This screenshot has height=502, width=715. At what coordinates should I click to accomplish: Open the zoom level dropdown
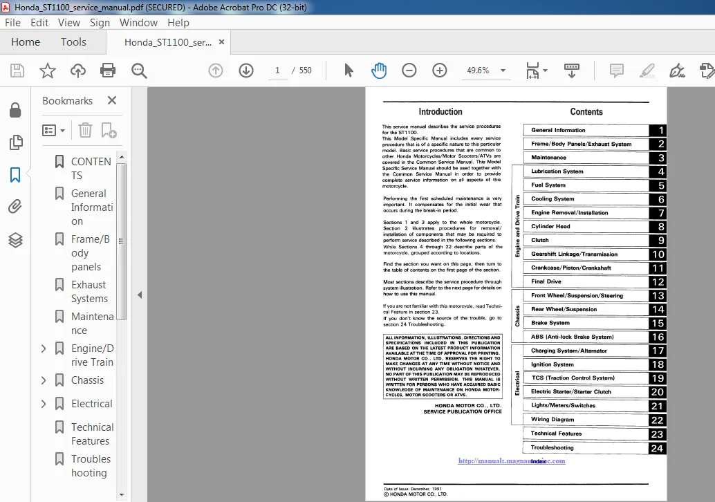tap(503, 71)
